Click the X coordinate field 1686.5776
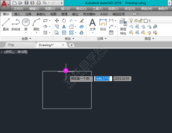Viewport: 172px width, 133px height. pos(103,79)
